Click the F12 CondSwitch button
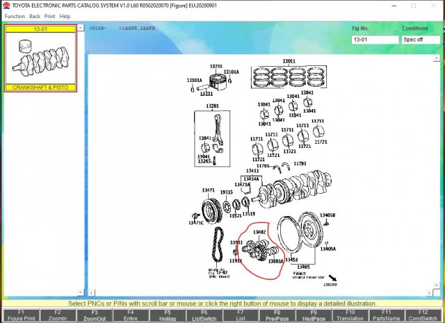The width and height of the screenshot is (445, 323). [423, 315]
